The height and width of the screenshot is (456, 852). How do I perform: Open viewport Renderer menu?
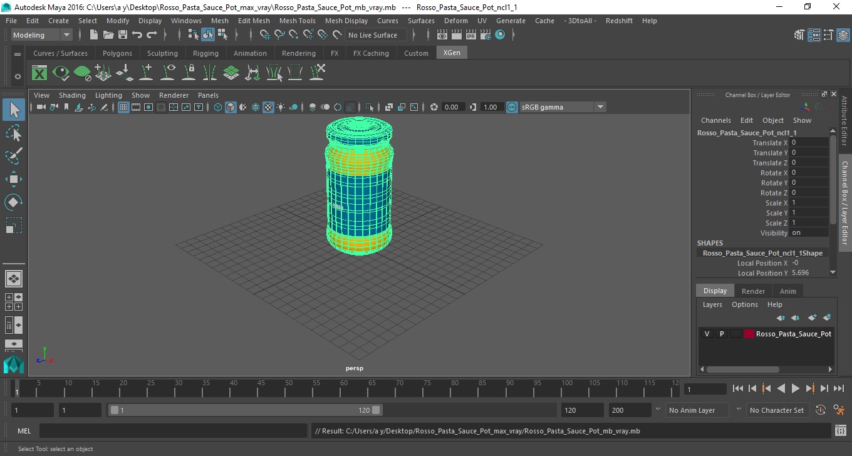pos(174,95)
